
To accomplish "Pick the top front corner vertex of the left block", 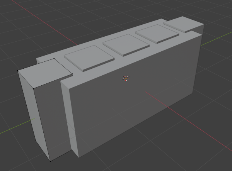I will click(33, 88).
